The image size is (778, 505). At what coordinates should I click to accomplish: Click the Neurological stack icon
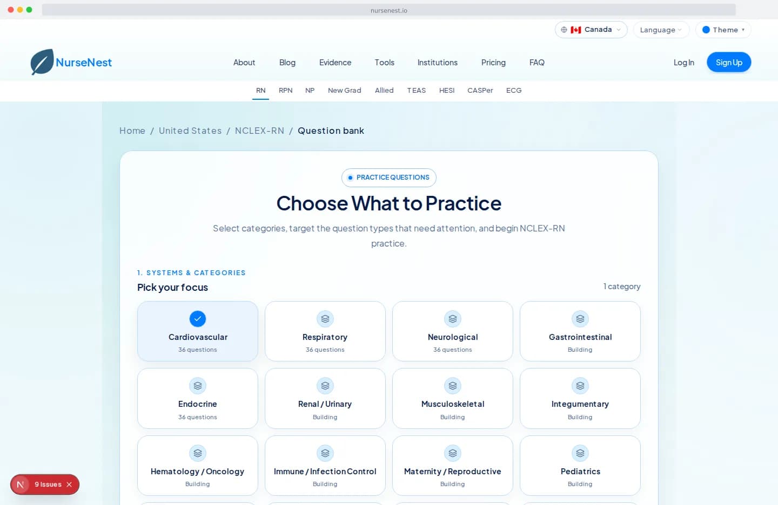[x=453, y=319]
